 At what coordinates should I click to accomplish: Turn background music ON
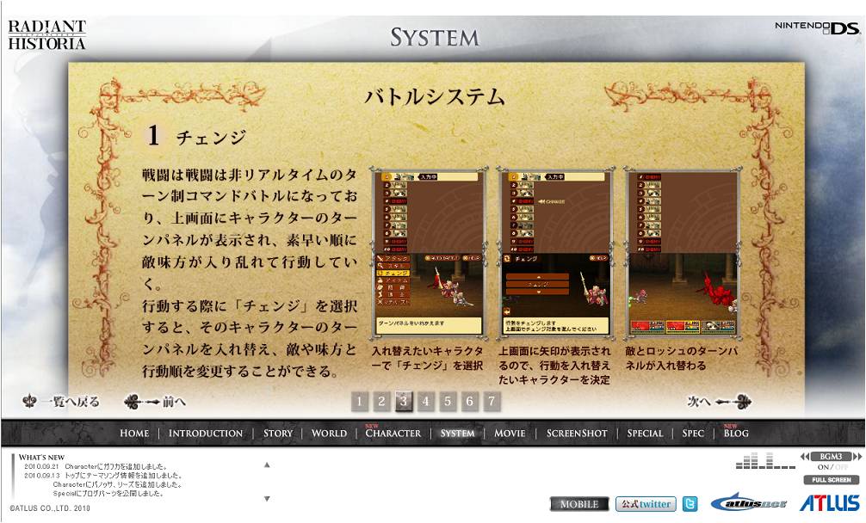pyautogui.click(x=823, y=467)
